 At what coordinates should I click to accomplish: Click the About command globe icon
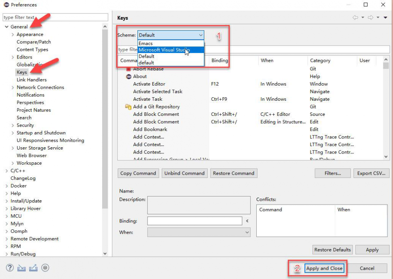click(x=130, y=76)
